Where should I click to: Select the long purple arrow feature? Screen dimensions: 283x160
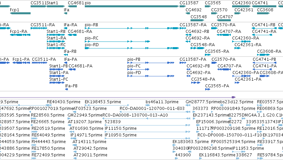(x=118, y=97)
